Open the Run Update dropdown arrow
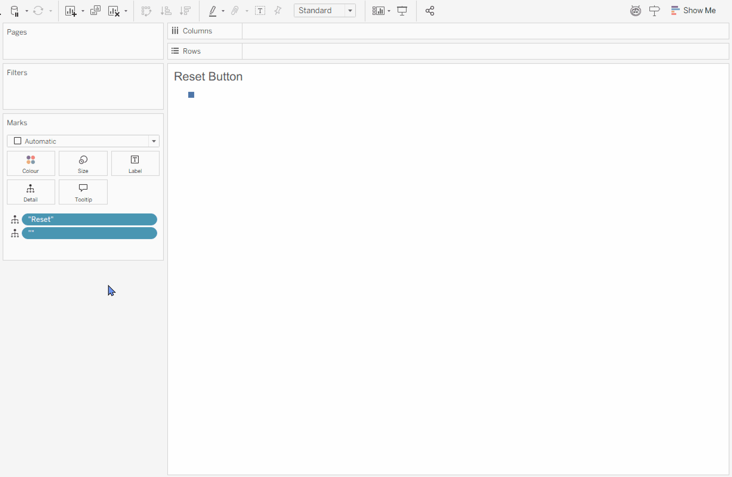Viewport: 732px width, 477px height. [51, 11]
